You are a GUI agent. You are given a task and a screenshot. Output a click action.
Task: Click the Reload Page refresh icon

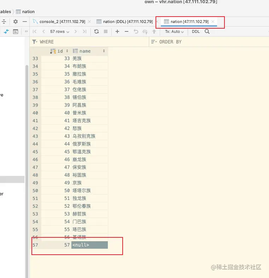(x=97, y=31)
